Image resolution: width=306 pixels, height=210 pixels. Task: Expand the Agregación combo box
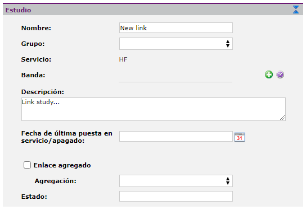click(176, 181)
